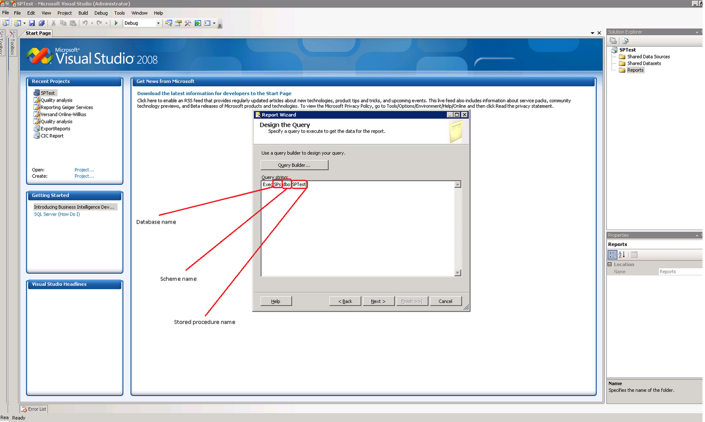Click the Copy toolbar icon

[63, 23]
